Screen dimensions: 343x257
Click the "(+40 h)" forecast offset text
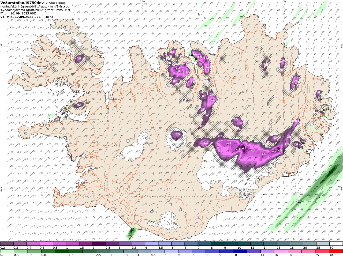[47, 17]
